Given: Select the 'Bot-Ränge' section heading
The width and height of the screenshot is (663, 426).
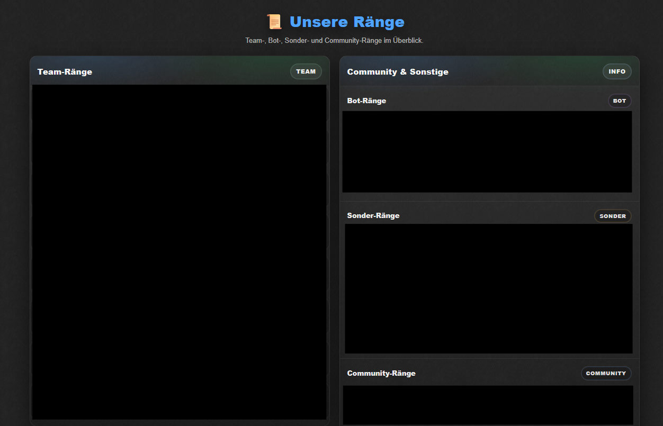Looking at the screenshot, I should coord(366,101).
